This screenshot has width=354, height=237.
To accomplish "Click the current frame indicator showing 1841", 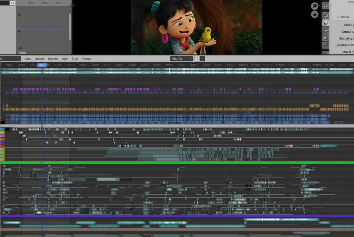I will tap(42, 65).
